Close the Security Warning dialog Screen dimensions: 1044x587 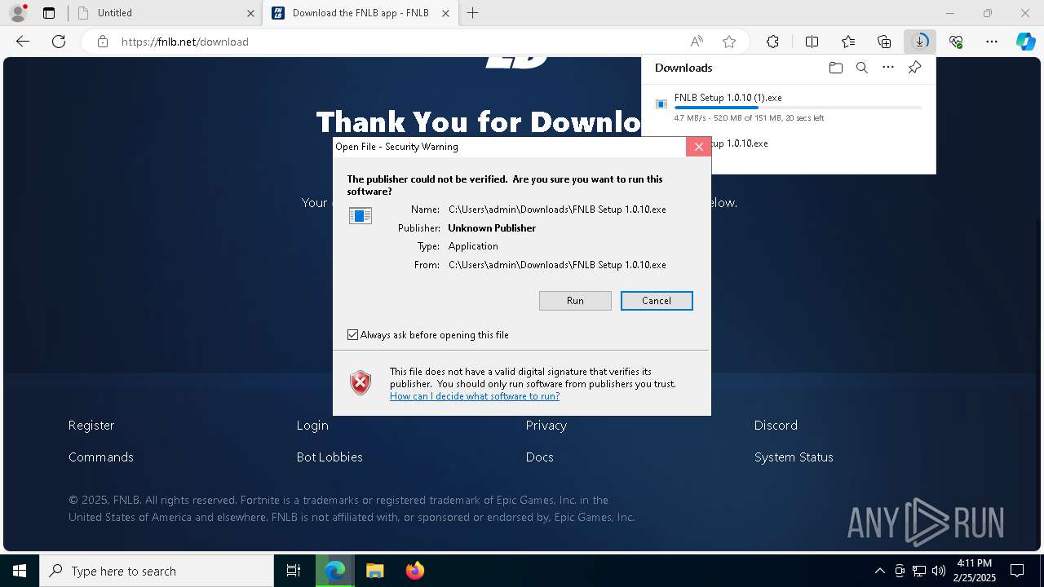pos(698,147)
